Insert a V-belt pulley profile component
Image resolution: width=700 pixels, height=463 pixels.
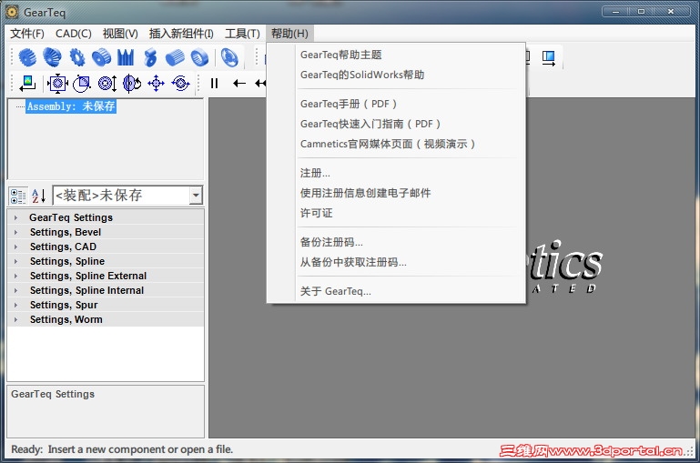coord(126,57)
